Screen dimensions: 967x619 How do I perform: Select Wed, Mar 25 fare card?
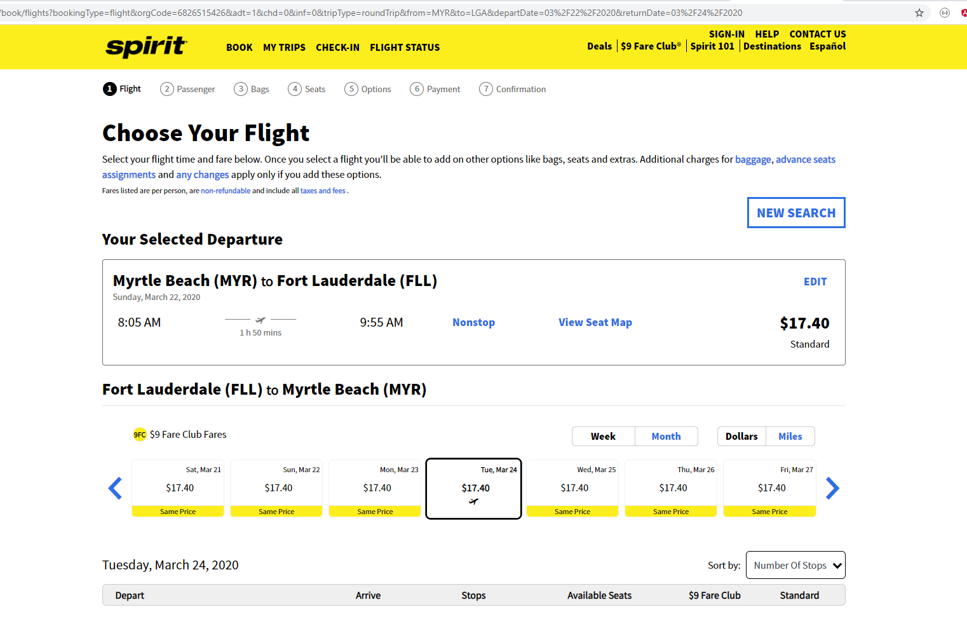[572, 488]
